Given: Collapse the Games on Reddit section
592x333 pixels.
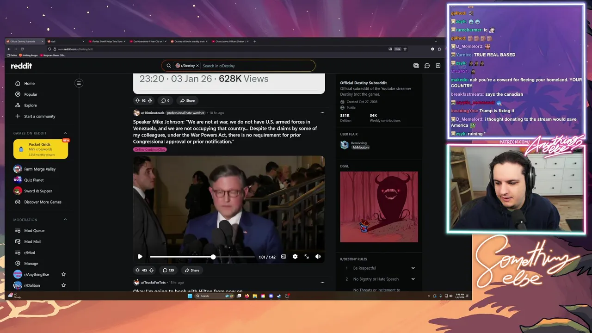Looking at the screenshot, I should tap(65, 133).
